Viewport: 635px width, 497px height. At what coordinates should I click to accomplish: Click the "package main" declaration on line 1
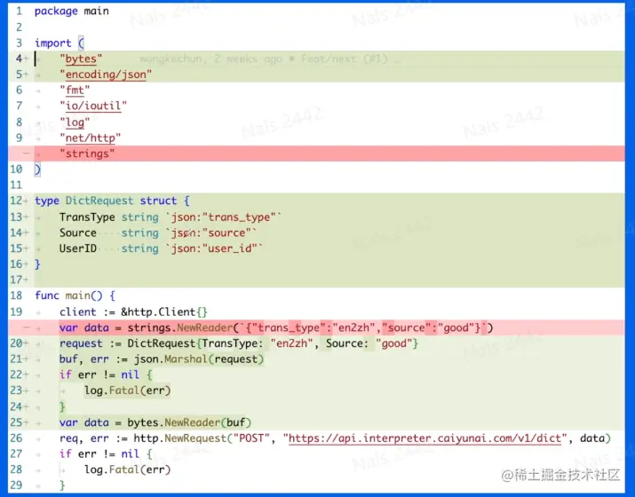(x=72, y=11)
